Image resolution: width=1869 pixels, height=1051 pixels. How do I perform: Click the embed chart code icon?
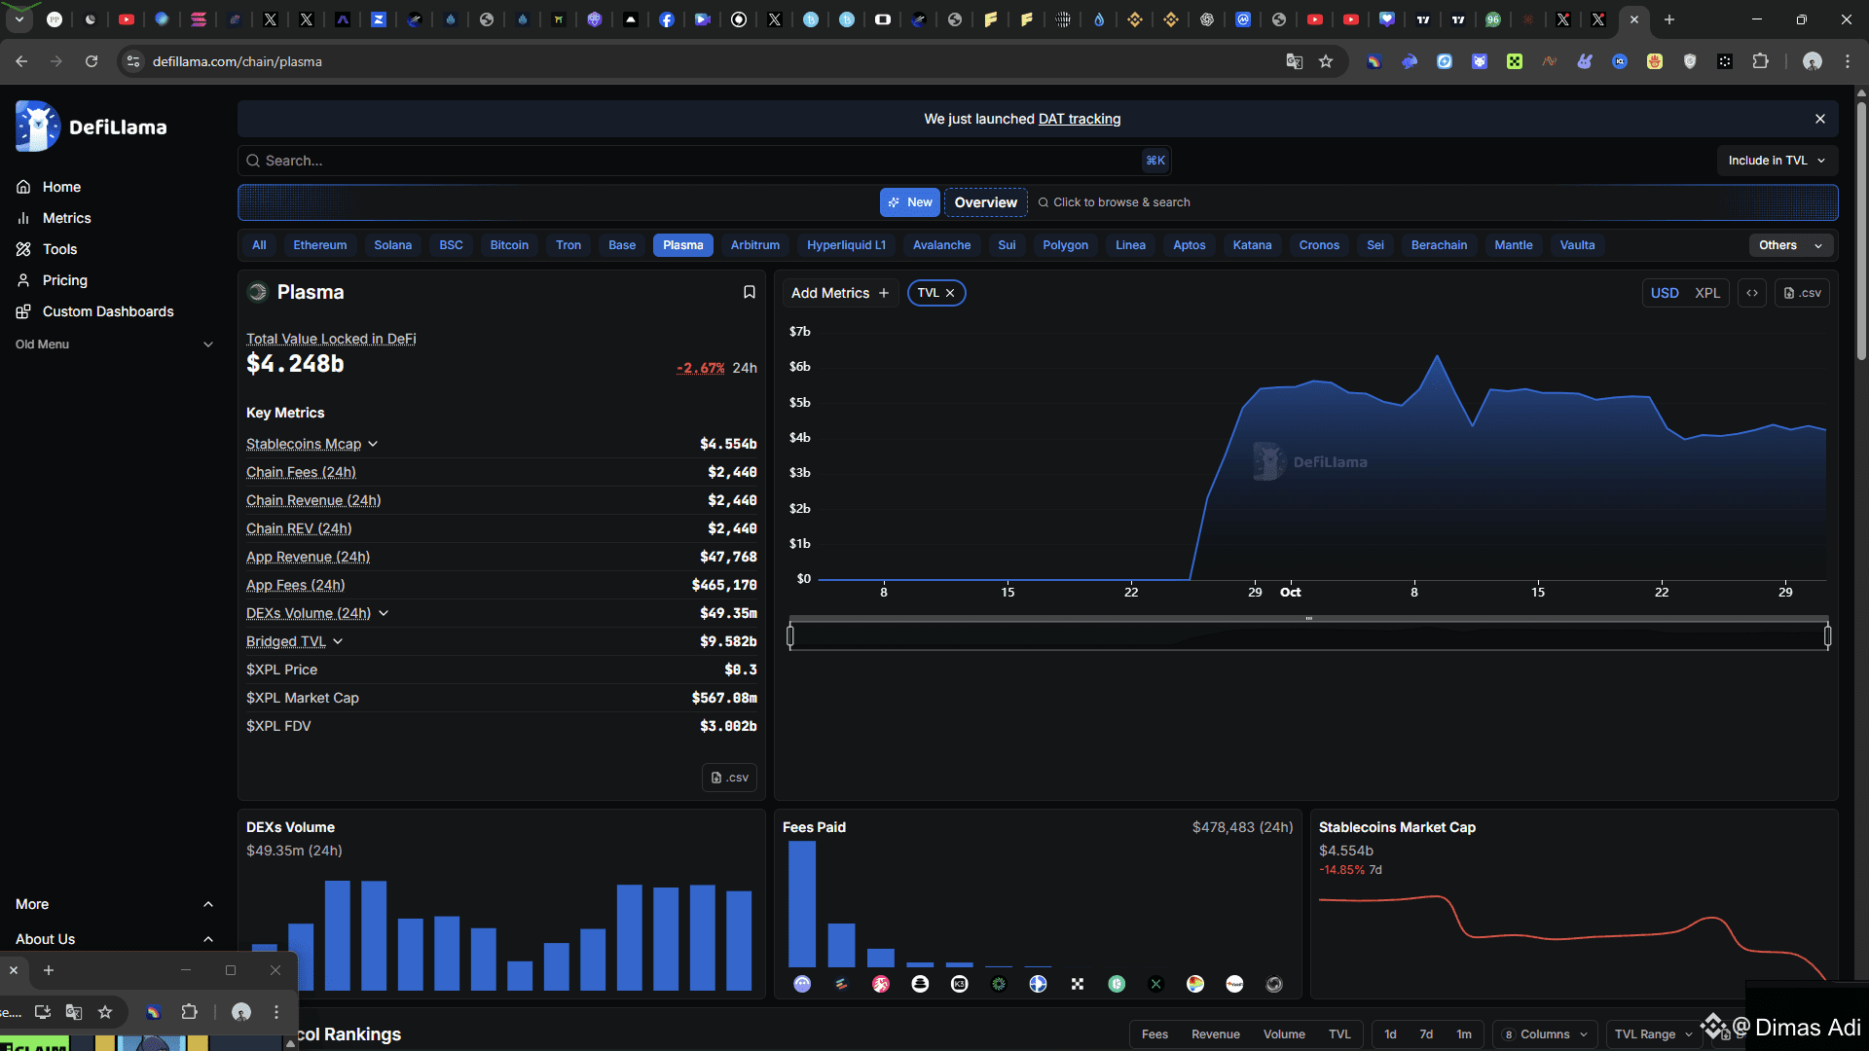1752,293
